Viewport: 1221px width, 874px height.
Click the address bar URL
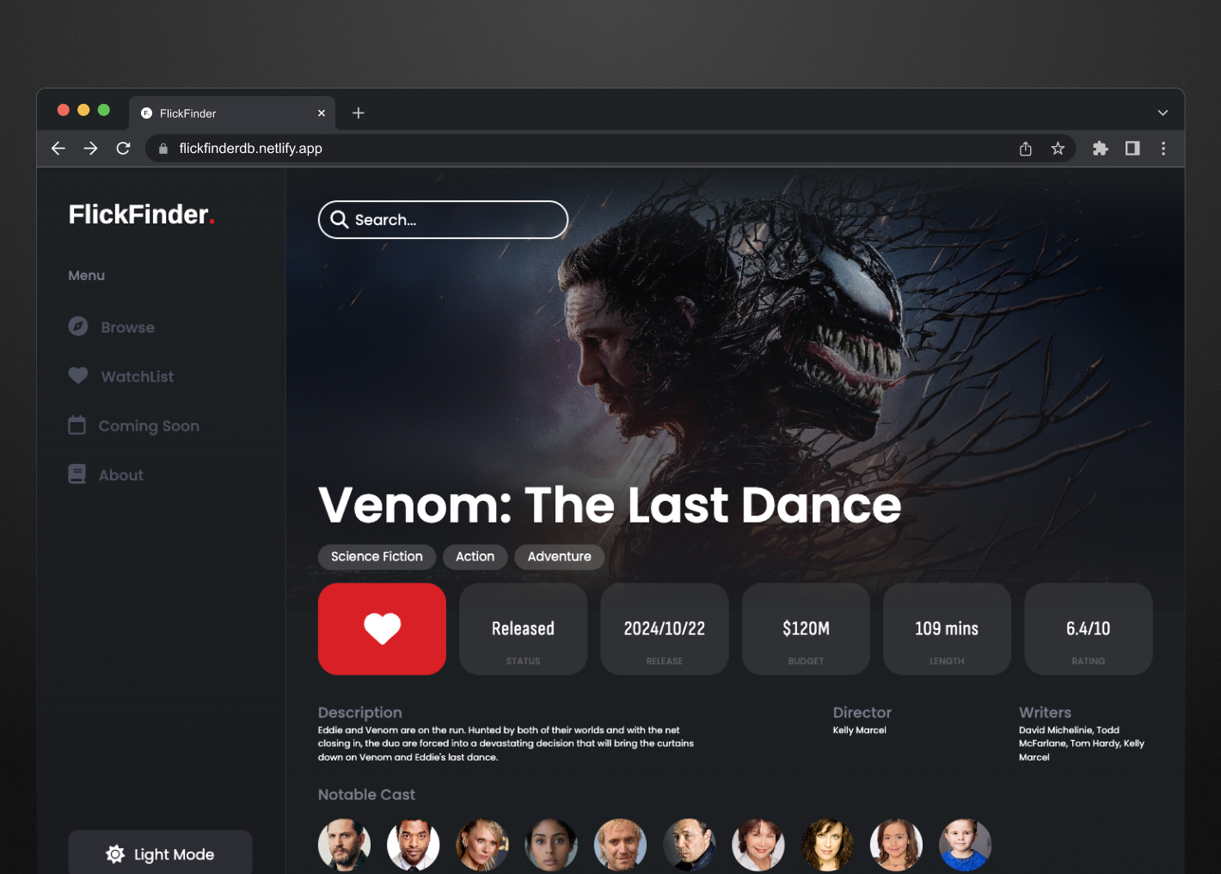[x=250, y=149]
